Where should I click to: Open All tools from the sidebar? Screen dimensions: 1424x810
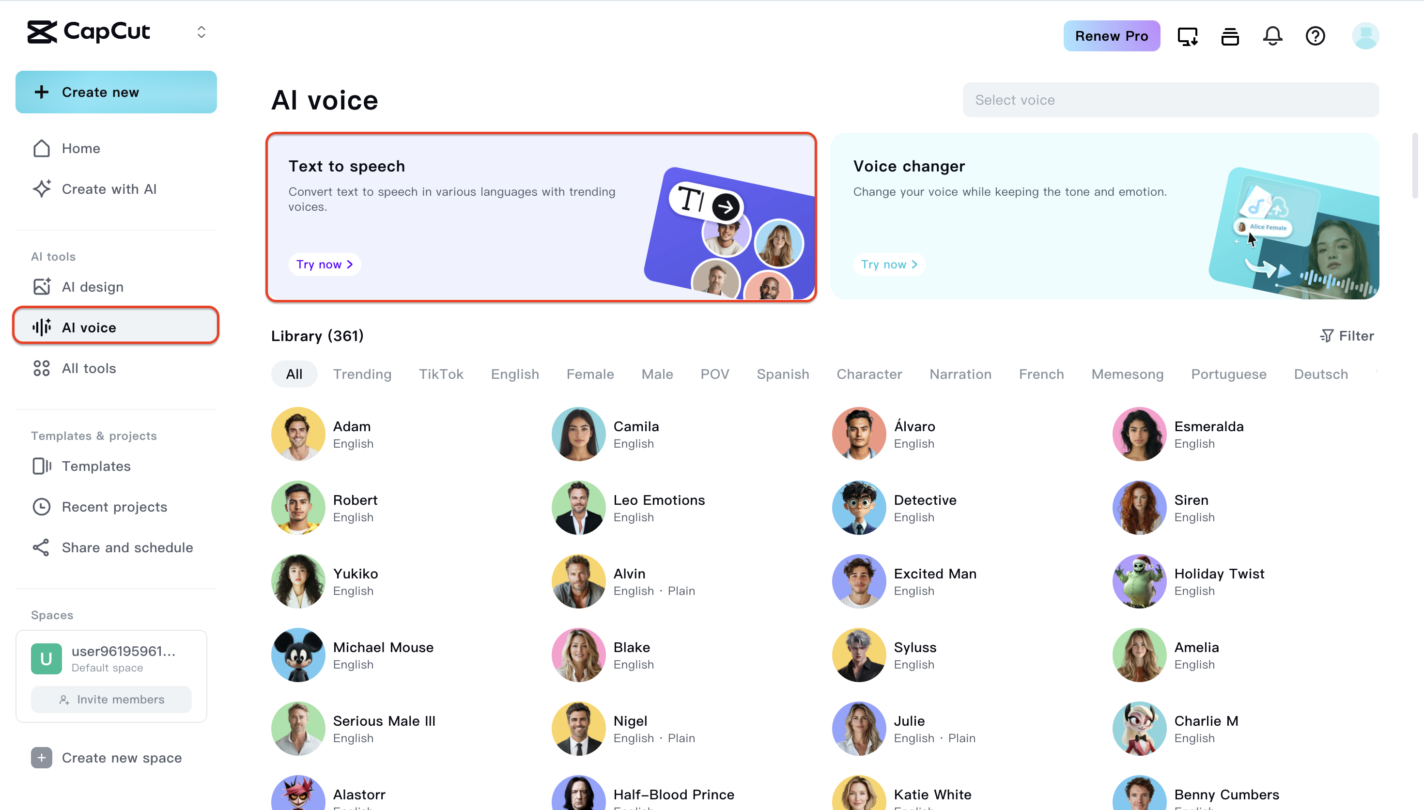point(89,368)
